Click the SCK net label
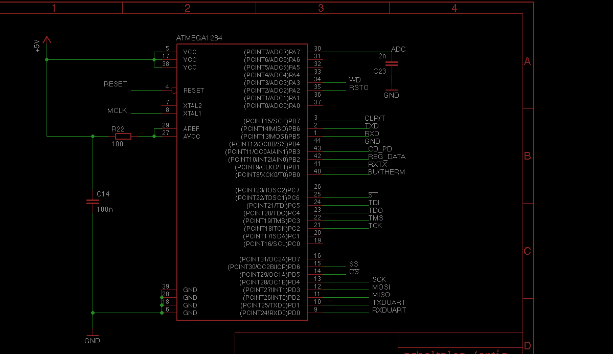This screenshot has height=354, width=613. point(379,279)
